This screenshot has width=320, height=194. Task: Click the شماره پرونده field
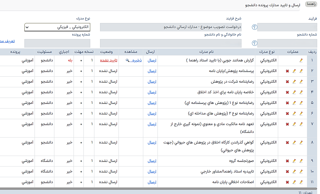[x=57, y=43]
